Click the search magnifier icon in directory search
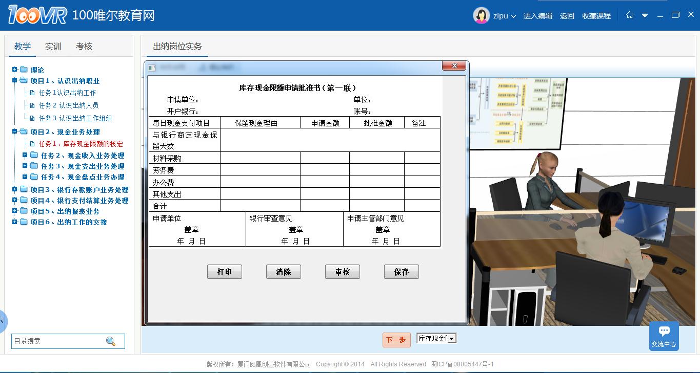This screenshot has width=700, height=373. click(x=111, y=341)
